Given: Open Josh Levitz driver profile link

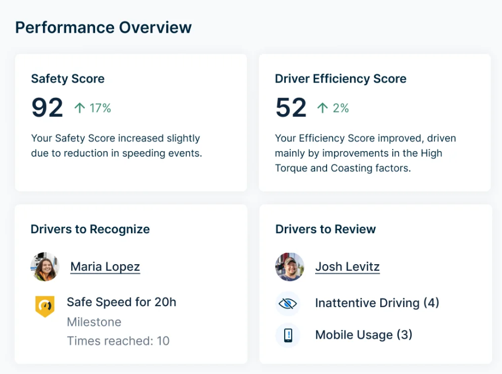Looking at the screenshot, I should 347,266.
